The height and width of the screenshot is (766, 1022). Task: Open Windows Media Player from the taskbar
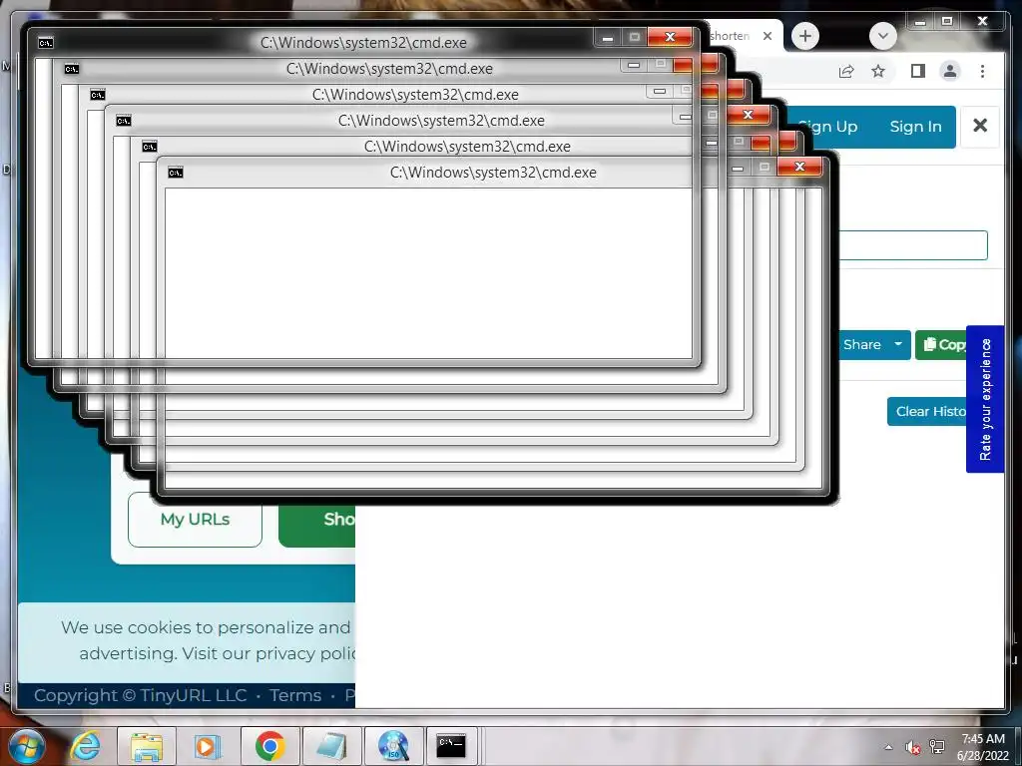click(x=208, y=746)
